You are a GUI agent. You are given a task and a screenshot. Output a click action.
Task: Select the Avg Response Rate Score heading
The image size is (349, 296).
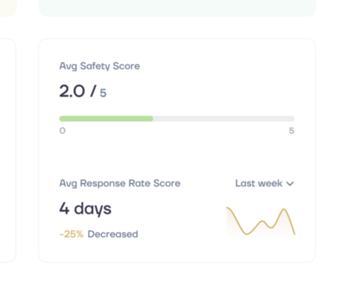click(x=120, y=184)
